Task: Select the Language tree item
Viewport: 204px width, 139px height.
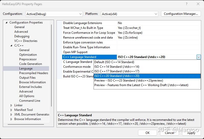Action: (x=26, y=68)
